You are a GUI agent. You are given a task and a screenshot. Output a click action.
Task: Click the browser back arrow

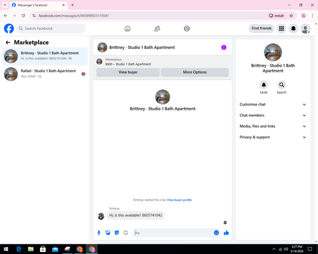[x=6, y=16]
